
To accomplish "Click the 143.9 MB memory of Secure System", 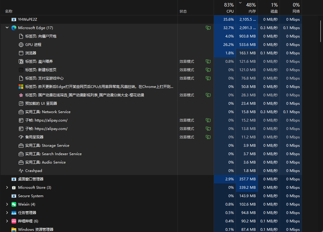I will click(x=247, y=196).
